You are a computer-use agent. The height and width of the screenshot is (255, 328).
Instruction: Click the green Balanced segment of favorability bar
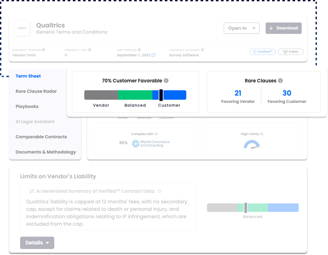tap(135, 95)
